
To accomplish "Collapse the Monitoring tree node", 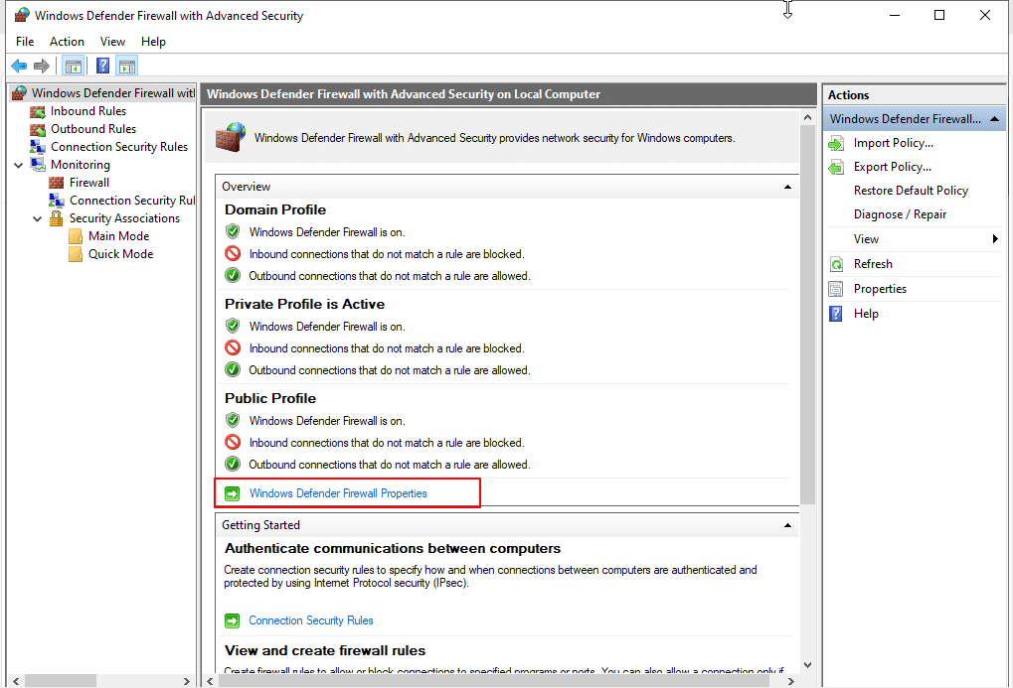I will pyautogui.click(x=20, y=164).
